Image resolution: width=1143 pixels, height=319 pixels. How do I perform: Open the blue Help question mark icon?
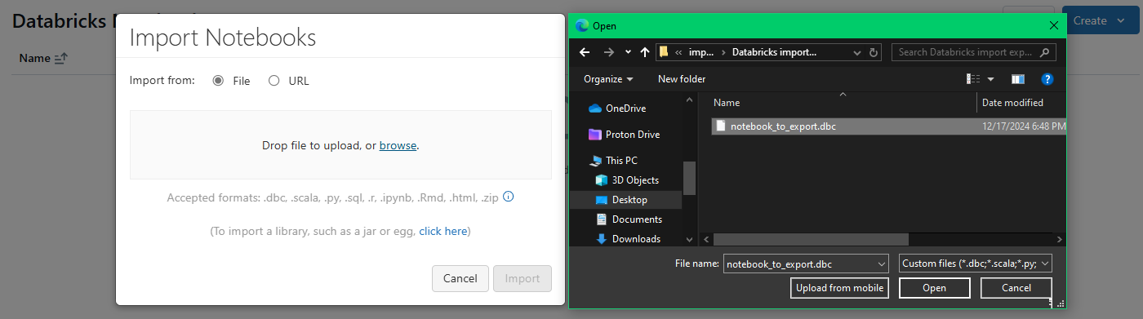tap(1047, 79)
